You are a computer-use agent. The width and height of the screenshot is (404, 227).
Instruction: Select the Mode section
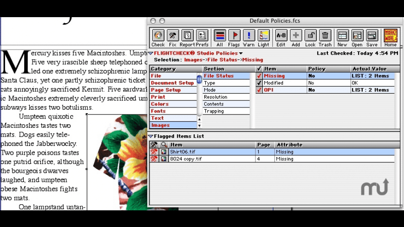click(226, 90)
